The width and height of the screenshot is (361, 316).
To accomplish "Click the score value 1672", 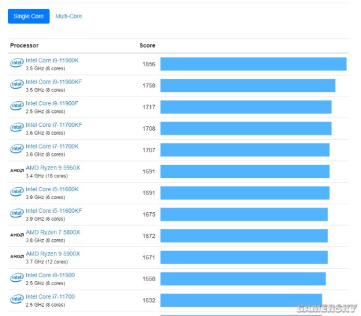I will coord(149,236).
